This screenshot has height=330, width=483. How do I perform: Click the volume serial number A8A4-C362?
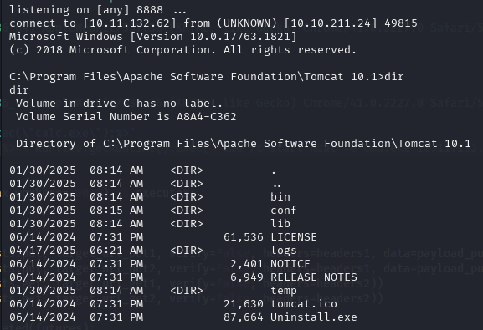[207, 117]
